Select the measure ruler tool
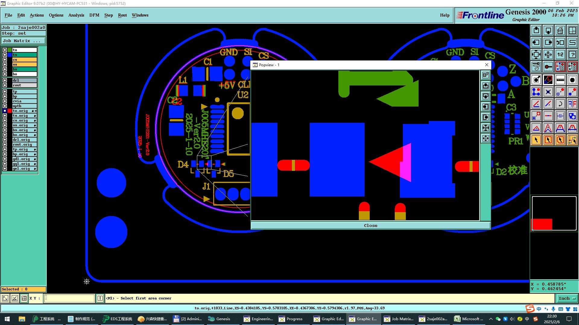The width and height of the screenshot is (579, 325). (560, 80)
